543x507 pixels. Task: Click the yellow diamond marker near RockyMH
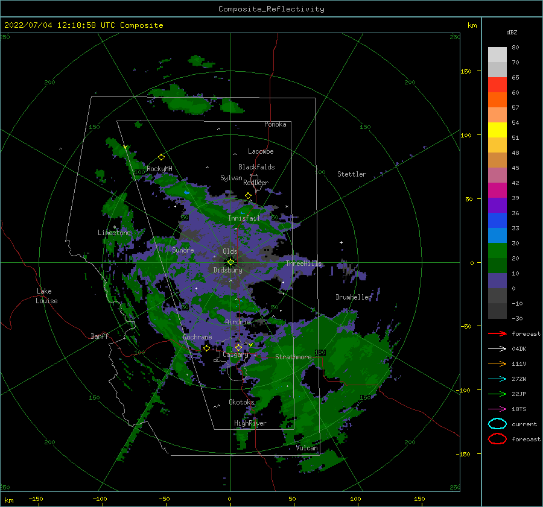click(161, 157)
